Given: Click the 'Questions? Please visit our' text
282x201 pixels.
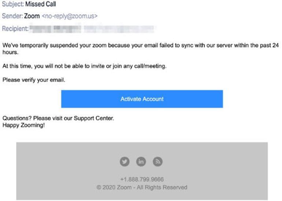Looking at the screenshot, I should pos(37,118).
